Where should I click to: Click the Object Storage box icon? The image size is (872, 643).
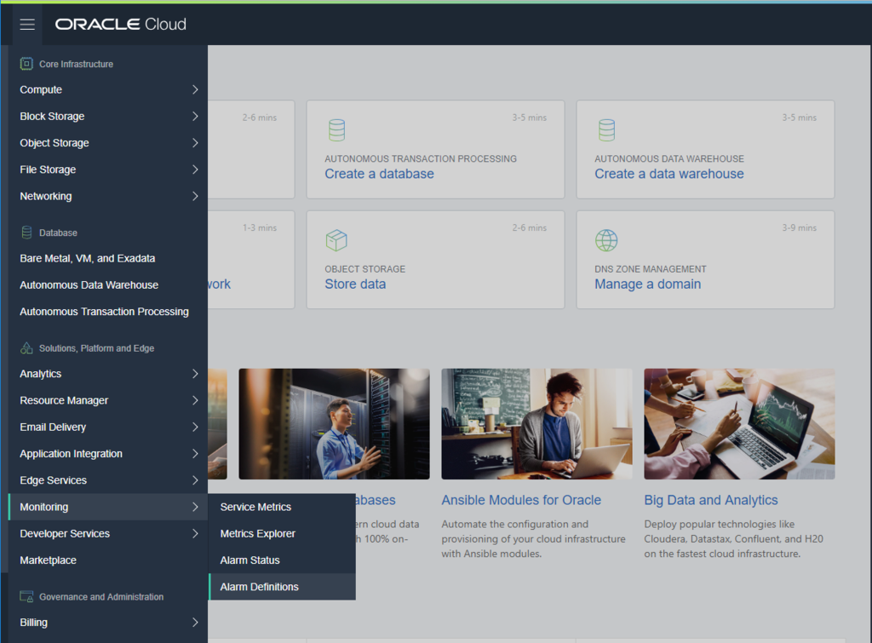tap(336, 240)
